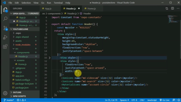
Task: Click the master branch indicator in status bar
Action: (9, 100)
